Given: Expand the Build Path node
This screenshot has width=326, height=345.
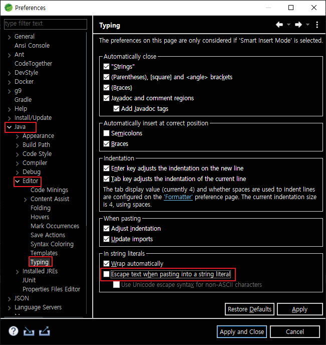Looking at the screenshot, I should pyautogui.click(x=18, y=145).
